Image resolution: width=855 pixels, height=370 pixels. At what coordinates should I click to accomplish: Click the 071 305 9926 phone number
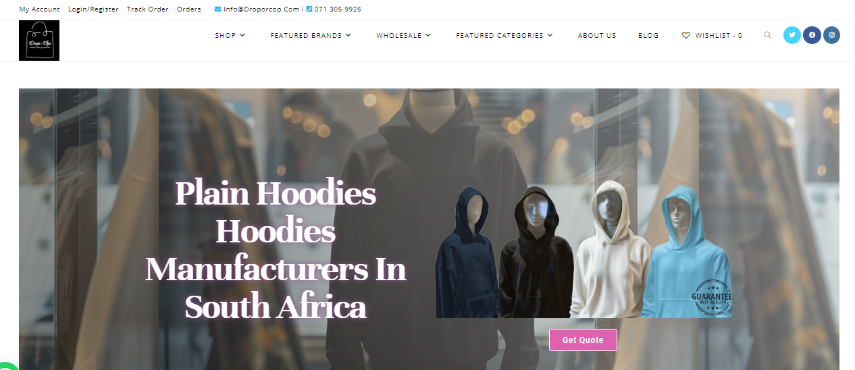(338, 9)
